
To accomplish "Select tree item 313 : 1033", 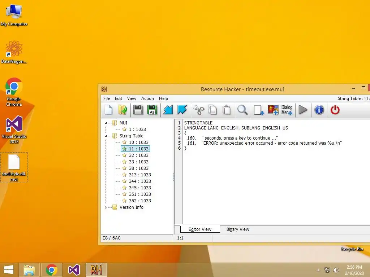I will (140, 175).
